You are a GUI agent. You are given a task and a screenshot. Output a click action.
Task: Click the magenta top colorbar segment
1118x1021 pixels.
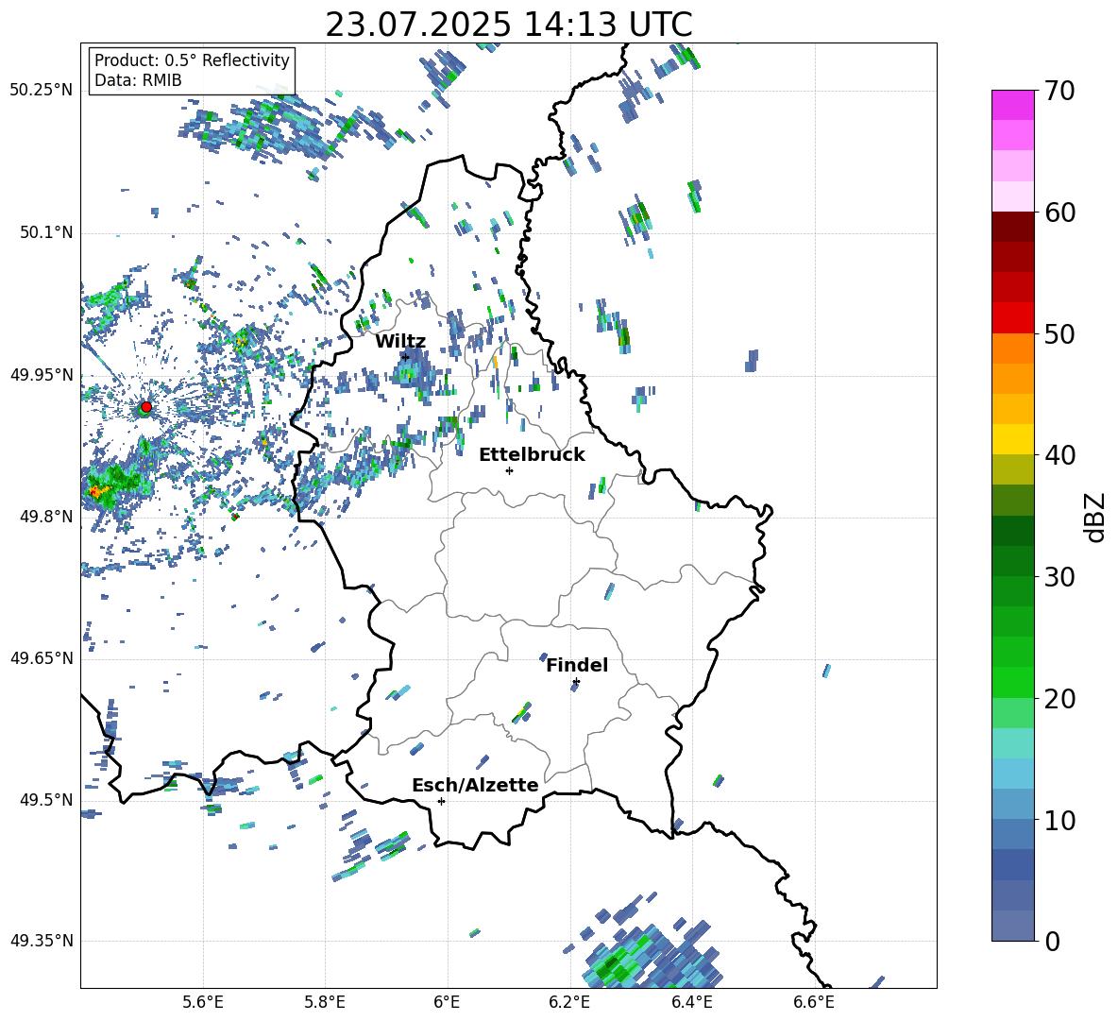tap(1012, 106)
